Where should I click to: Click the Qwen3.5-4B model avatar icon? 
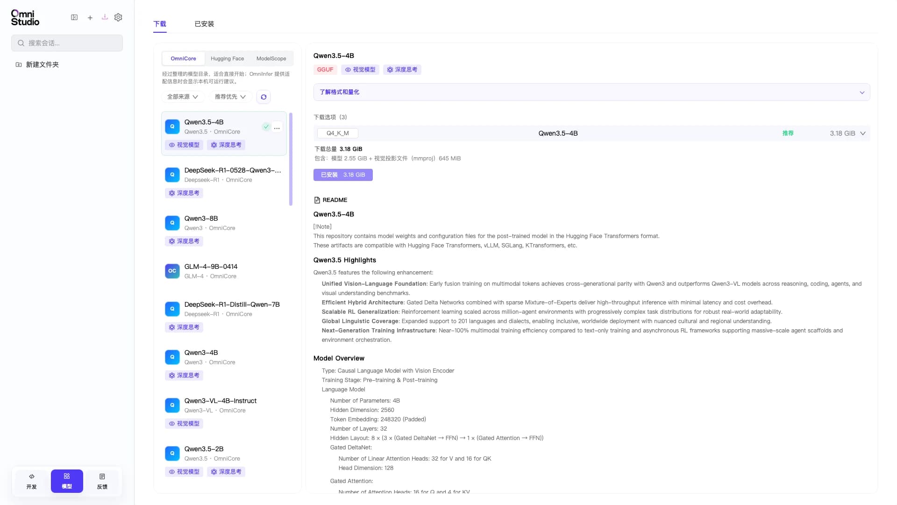pos(172,127)
